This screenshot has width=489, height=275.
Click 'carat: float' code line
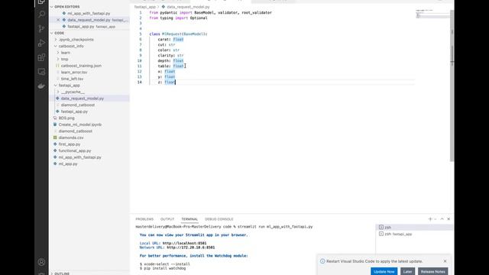click(x=170, y=40)
